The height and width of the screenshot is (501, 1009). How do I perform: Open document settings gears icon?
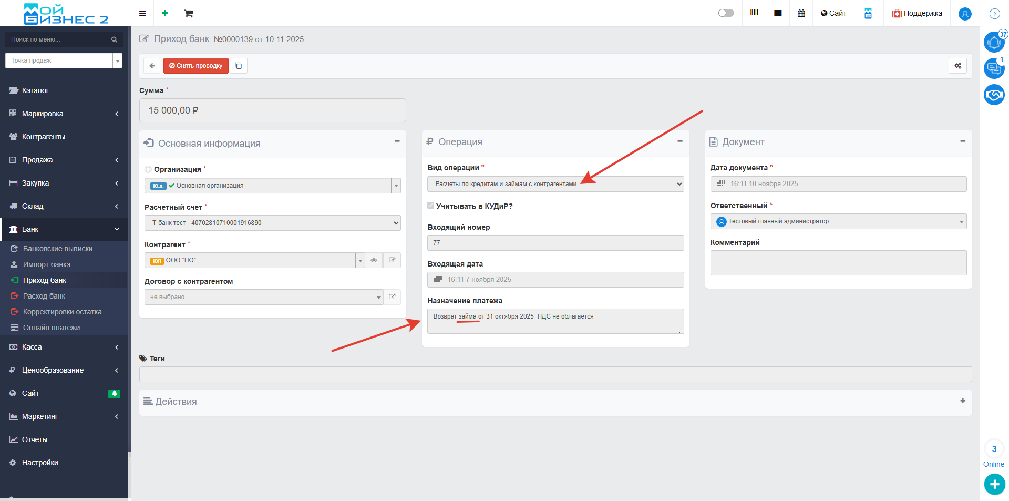957,66
